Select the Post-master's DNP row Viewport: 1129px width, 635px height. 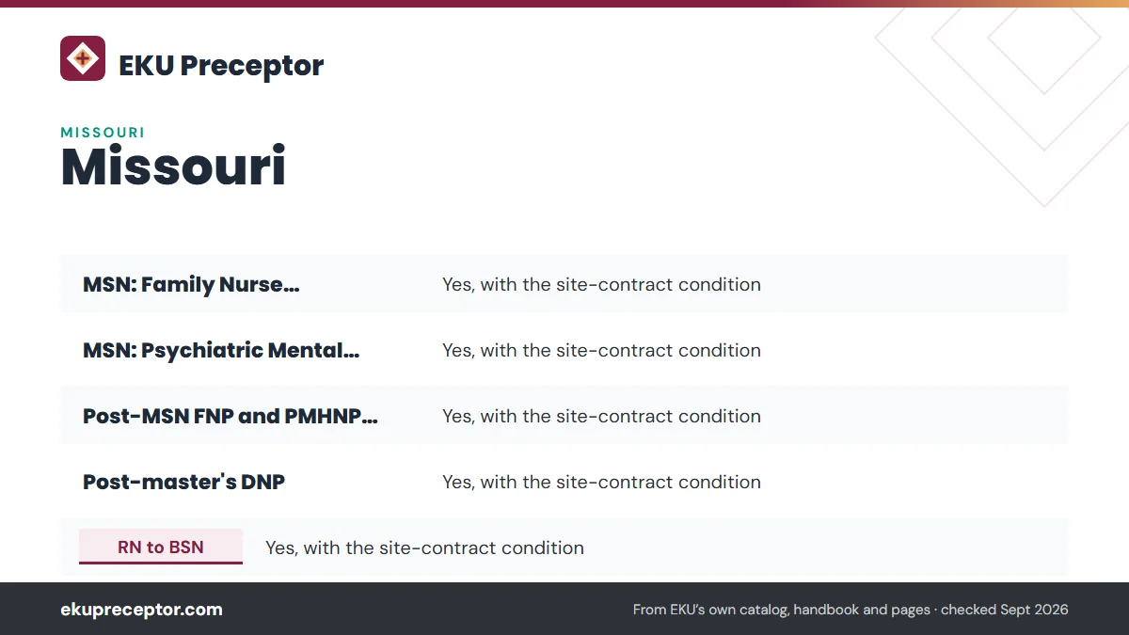(x=564, y=482)
